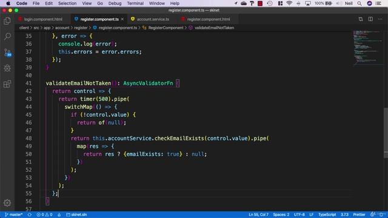The width and height of the screenshot is (388, 218).
Task: Open Notification Center list icon
Action: pyautogui.click(x=378, y=3)
